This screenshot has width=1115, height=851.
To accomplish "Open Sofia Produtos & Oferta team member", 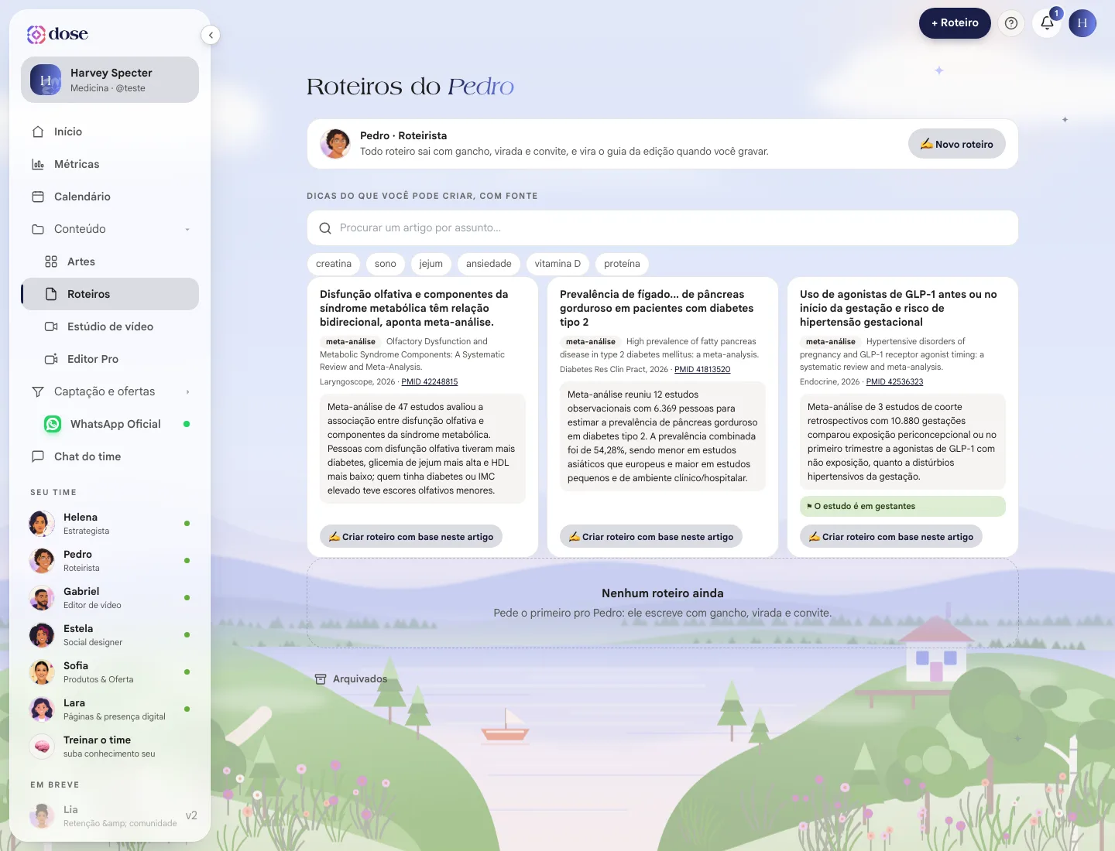I will pyautogui.click(x=110, y=672).
